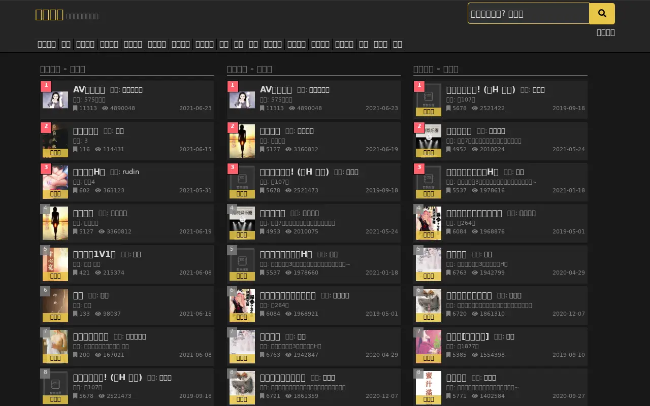The height and width of the screenshot is (406, 650).
Task: Click the eye icon beside 2010075
Action: pyautogui.click(x=288, y=232)
